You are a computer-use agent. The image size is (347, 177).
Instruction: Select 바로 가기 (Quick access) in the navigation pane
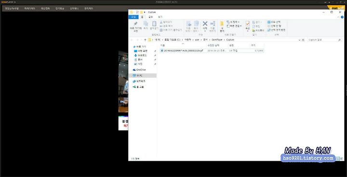click(x=140, y=47)
